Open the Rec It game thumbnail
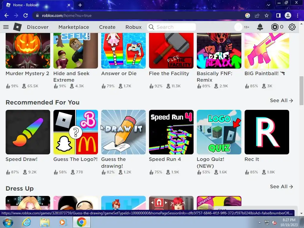Screen dimensions: 304x228 click(267, 132)
